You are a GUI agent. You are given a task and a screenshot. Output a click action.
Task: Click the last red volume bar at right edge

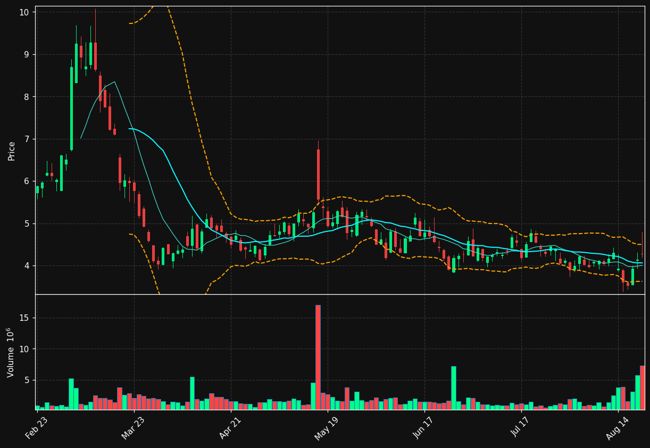click(642, 387)
